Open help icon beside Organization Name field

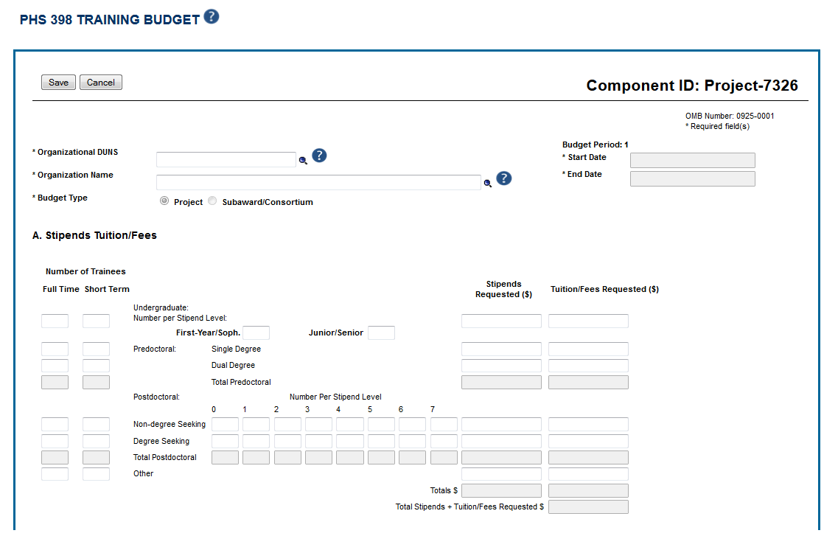(x=504, y=178)
